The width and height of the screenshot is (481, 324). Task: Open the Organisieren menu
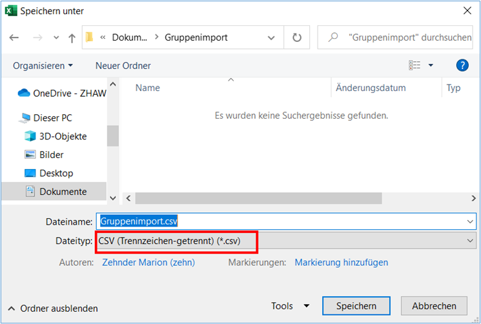(43, 66)
